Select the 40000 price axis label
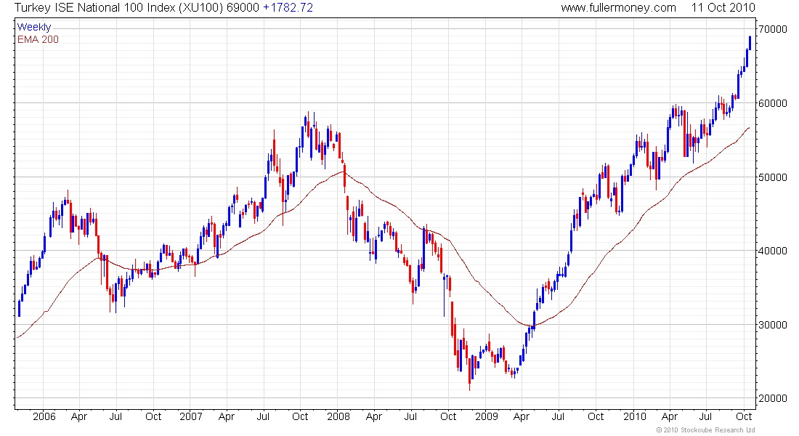The height and width of the screenshot is (436, 799). click(x=773, y=251)
